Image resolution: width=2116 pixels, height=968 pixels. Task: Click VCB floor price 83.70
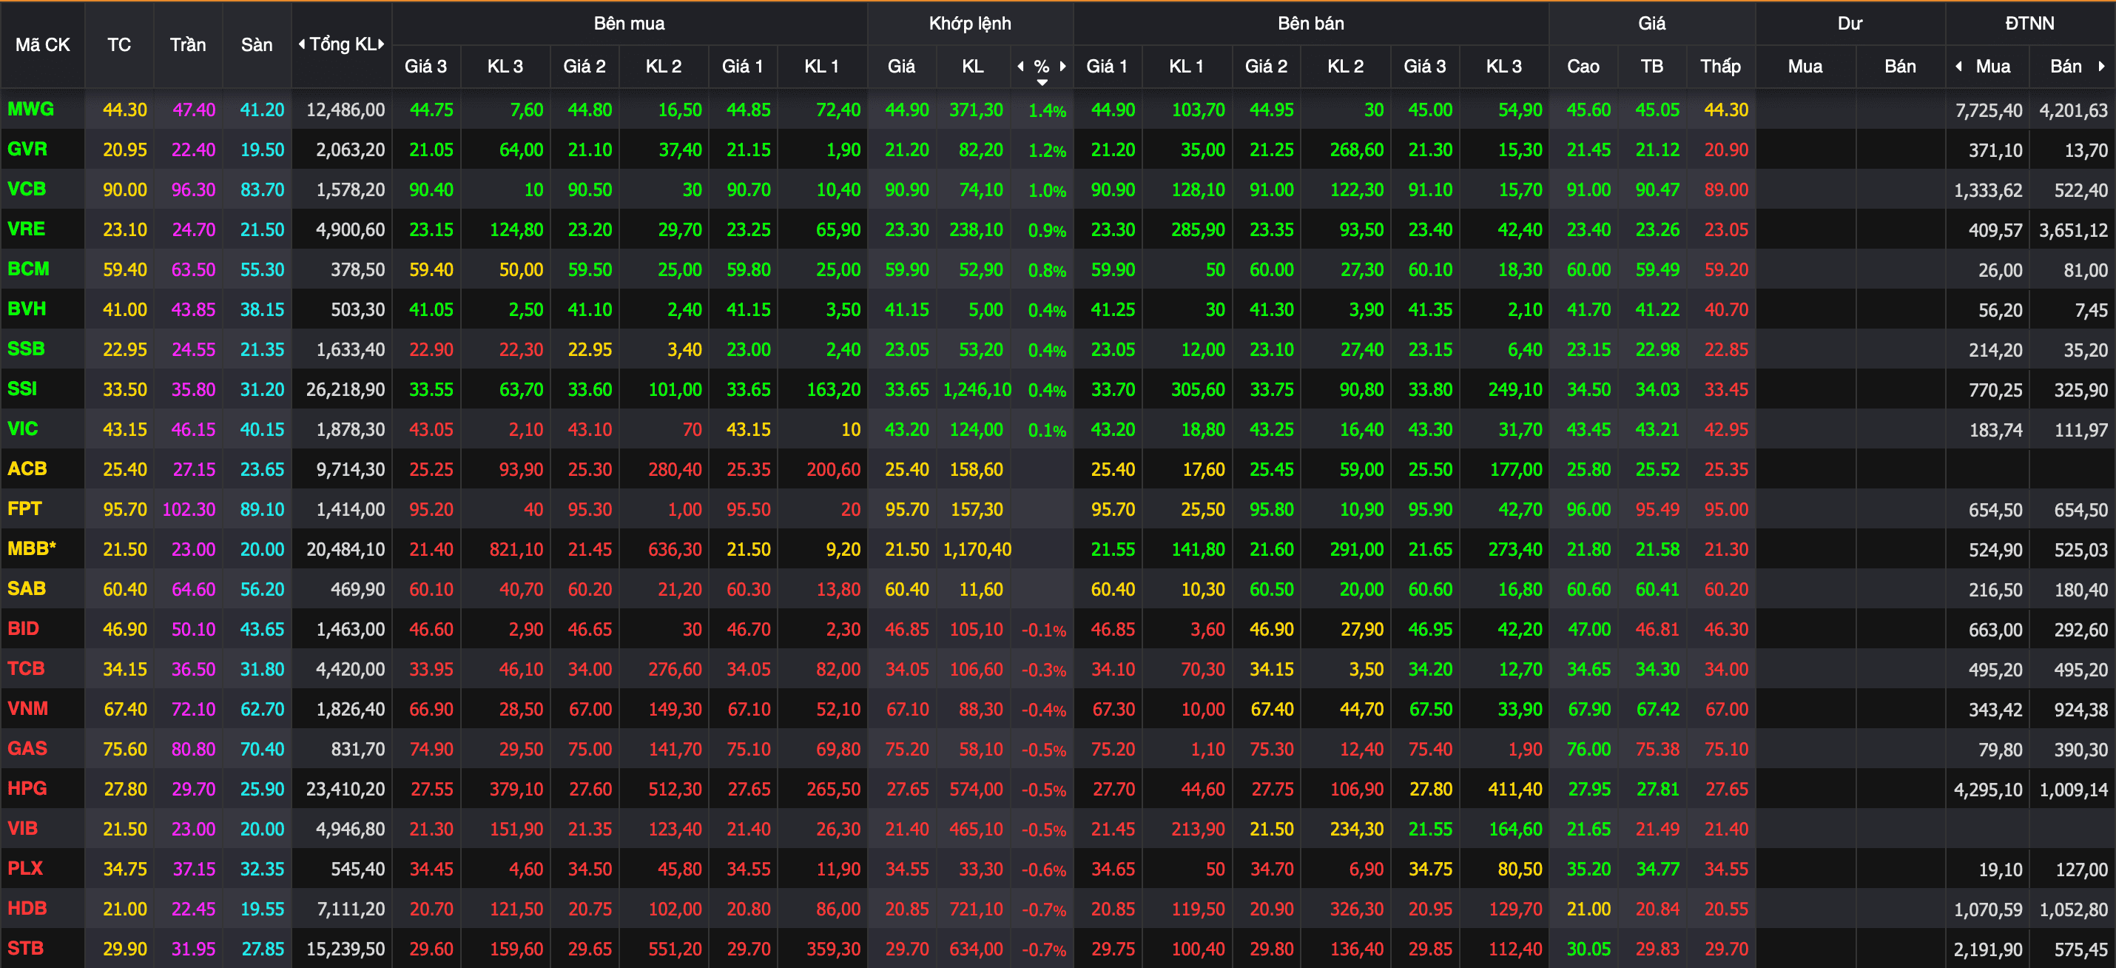click(262, 189)
